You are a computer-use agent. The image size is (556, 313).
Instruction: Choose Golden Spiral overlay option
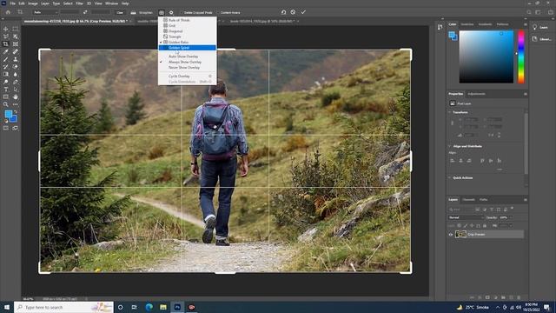(x=188, y=48)
